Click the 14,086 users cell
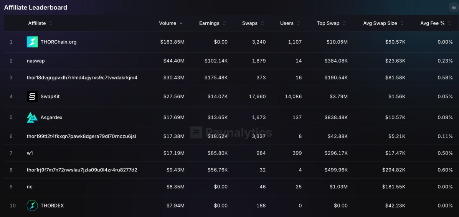Viewport: 459px width, 217px height. click(x=293, y=96)
